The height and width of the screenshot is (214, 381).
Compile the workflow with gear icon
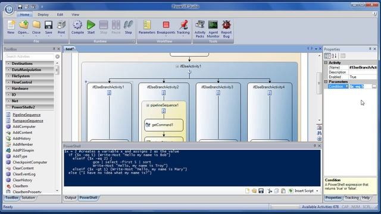(x=77, y=27)
